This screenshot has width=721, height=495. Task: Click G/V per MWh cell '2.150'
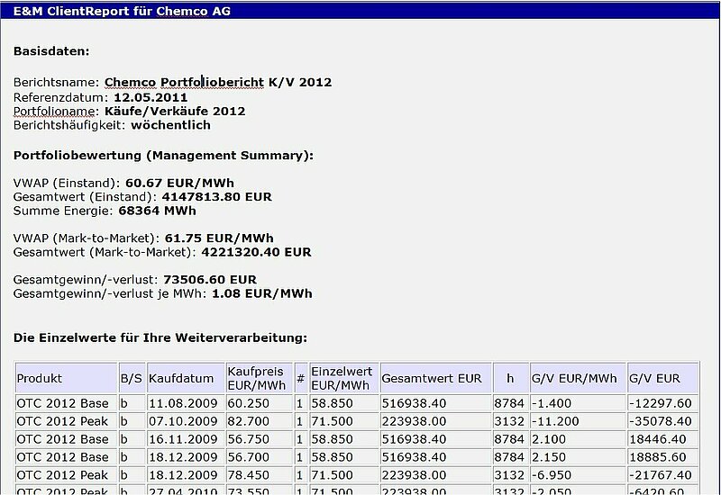tap(578, 457)
